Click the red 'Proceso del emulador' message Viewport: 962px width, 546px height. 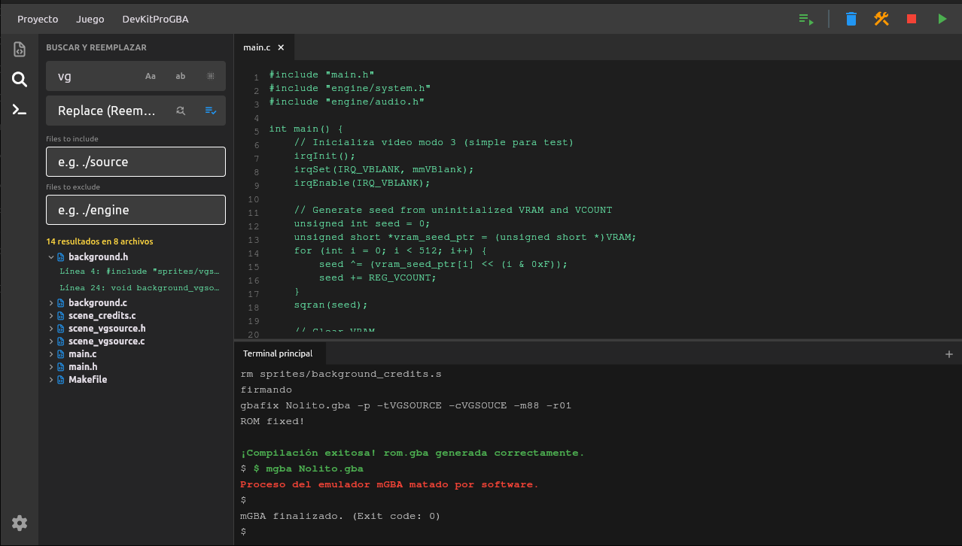[389, 484]
